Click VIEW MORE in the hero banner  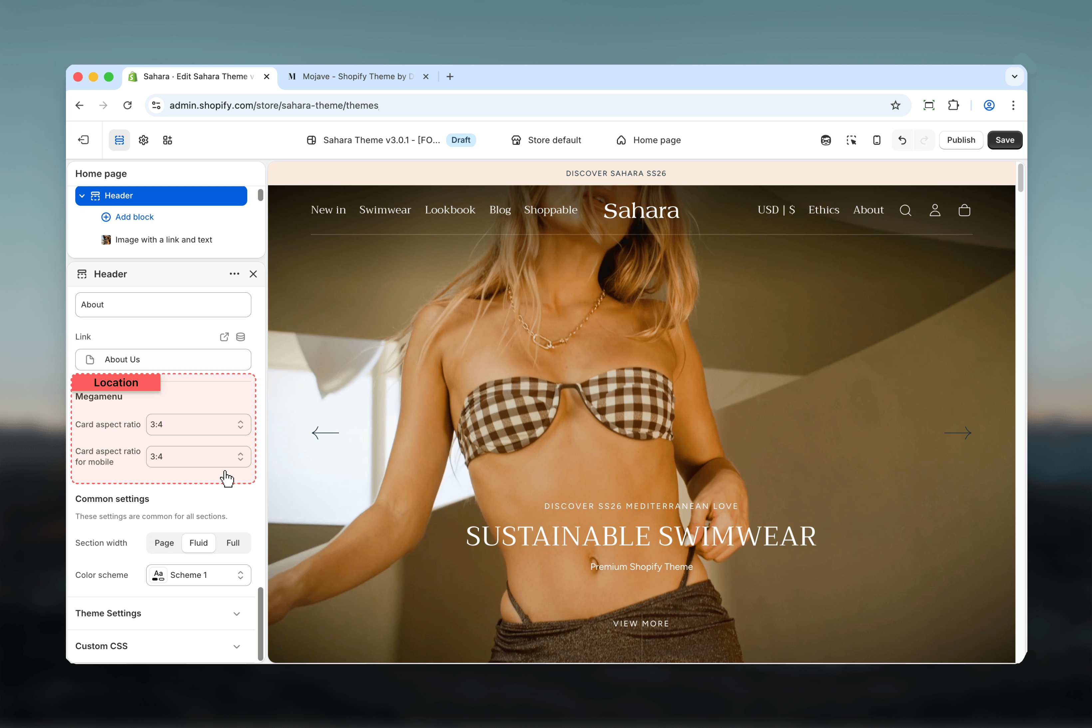641,623
